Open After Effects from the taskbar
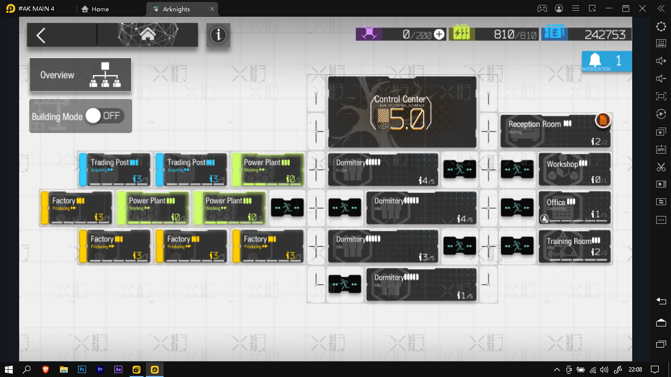The height and width of the screenshot is (377, 671). coord(118,369)
